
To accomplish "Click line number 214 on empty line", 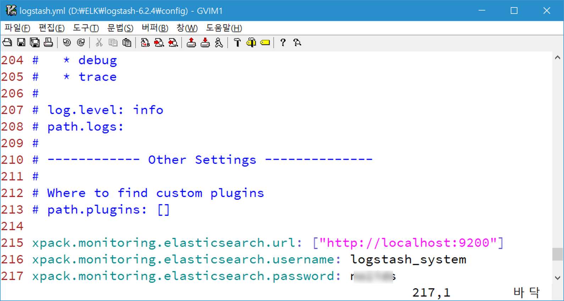I will 12,226.
